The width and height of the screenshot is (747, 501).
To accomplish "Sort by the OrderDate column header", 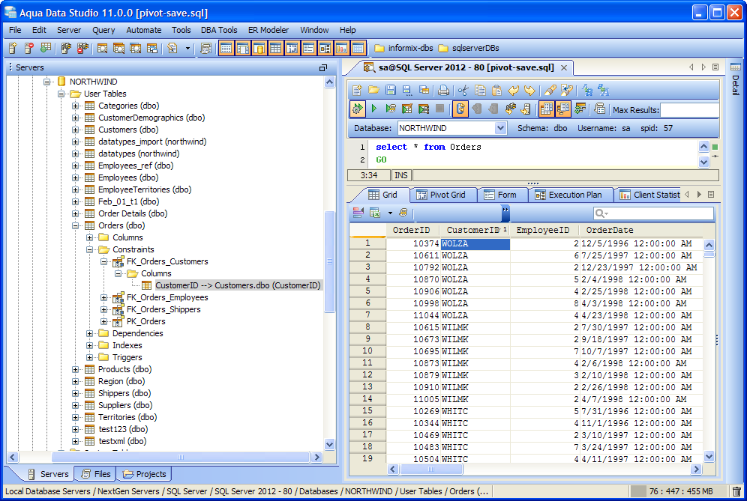I will [640, 230].
